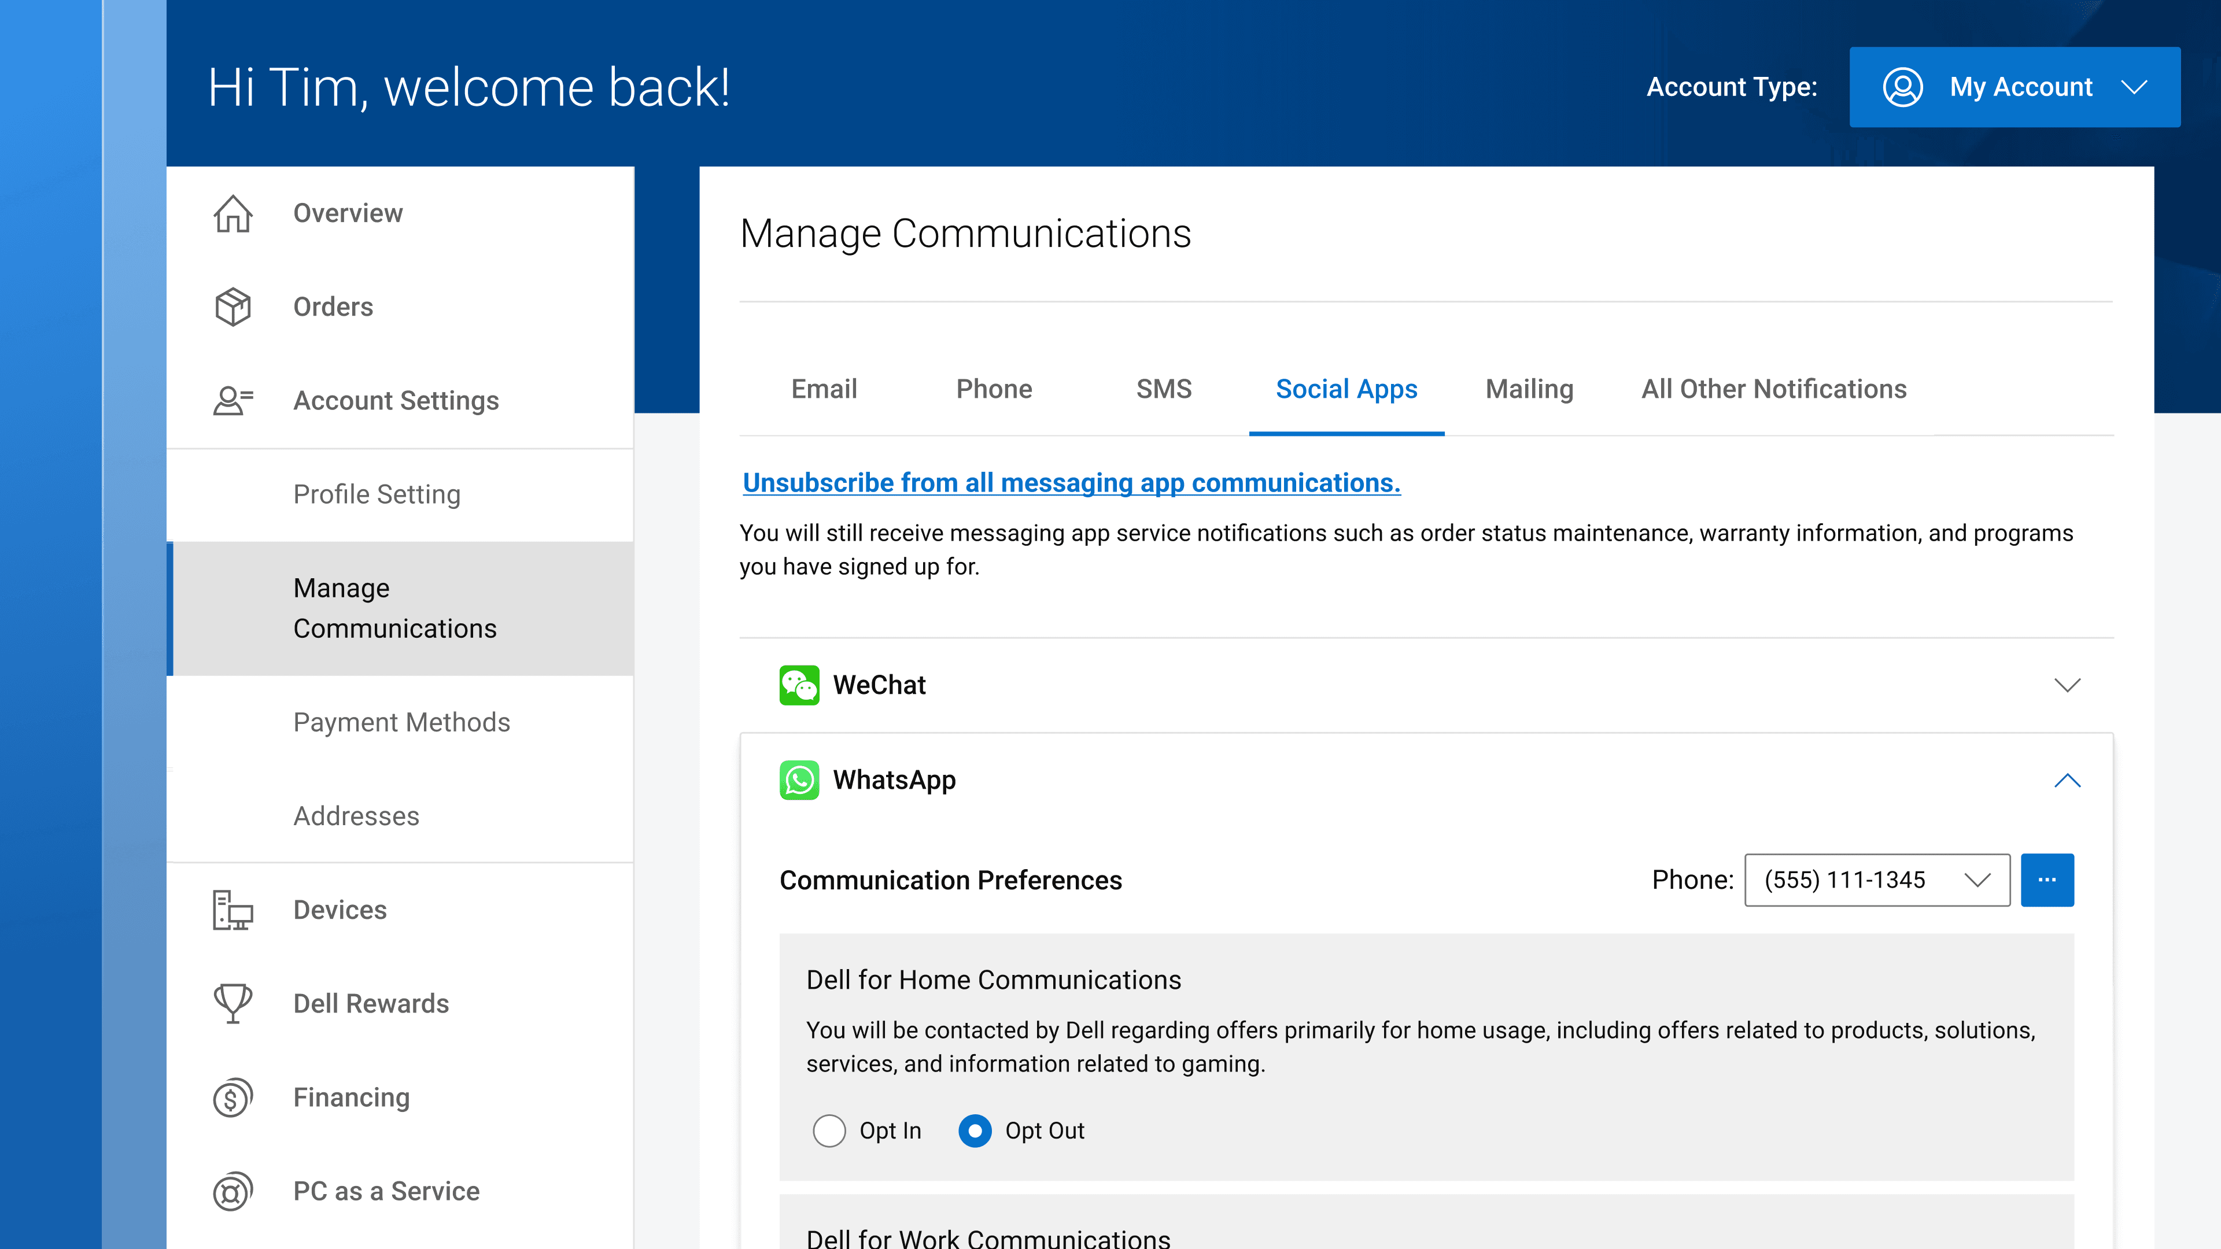Open Payment Methods in sidebar
The image size is (2221, 1249).
pos(402,722)
